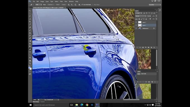Select the Horizontal Type tool
This screenshot has height=107, width=190.
click(30, 52)
